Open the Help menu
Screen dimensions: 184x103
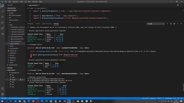pos(41,2)
